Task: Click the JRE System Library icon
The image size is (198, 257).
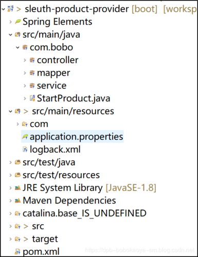Action: [17, 188]
